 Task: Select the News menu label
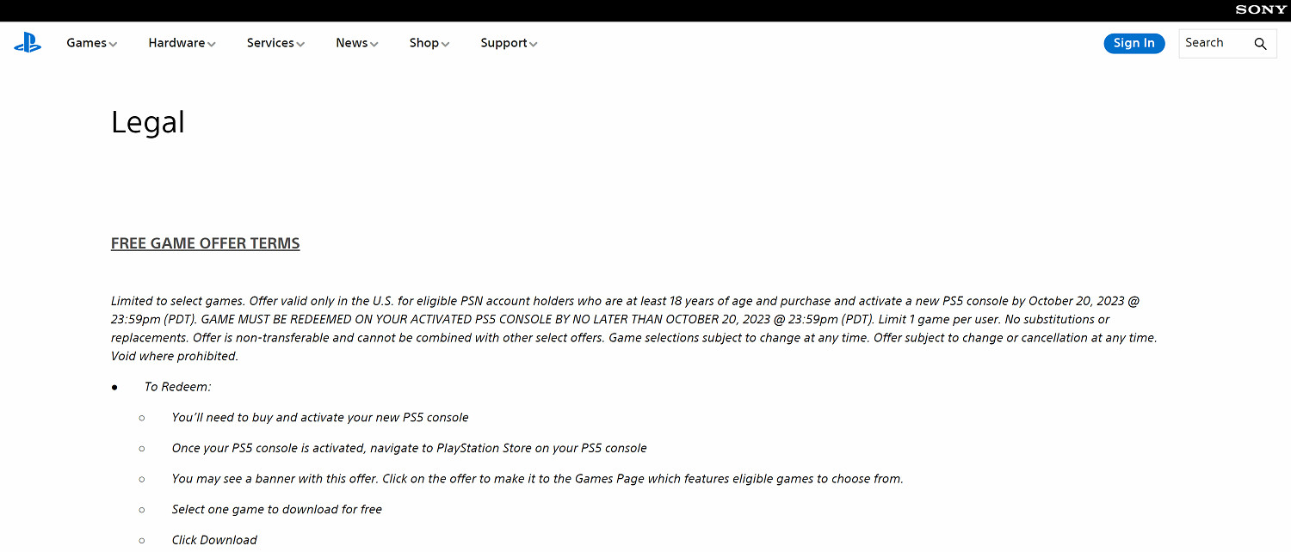click(x=351, y=43)
